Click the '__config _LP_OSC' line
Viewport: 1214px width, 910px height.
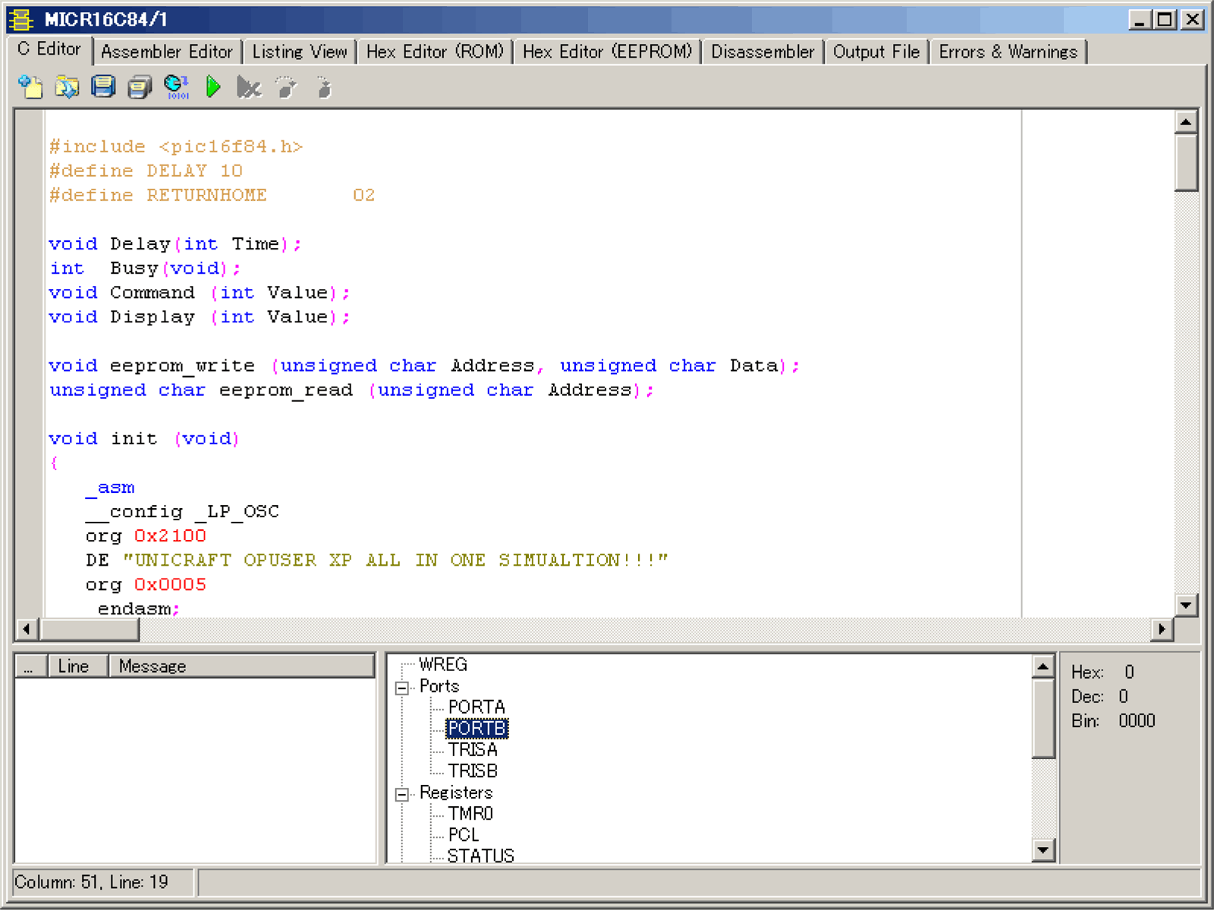pyautogui.click(x=182, y=512)
